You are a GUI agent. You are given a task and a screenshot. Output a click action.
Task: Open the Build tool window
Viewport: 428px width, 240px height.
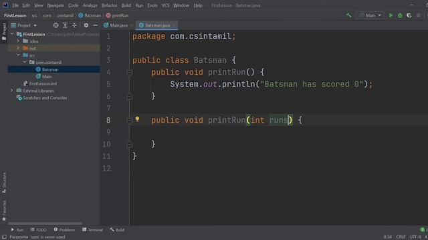[x=117, y=230]
